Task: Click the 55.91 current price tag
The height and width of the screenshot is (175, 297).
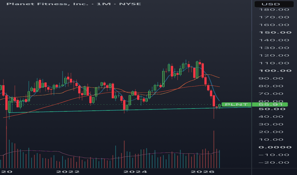Action: click(x=270, y=104)
